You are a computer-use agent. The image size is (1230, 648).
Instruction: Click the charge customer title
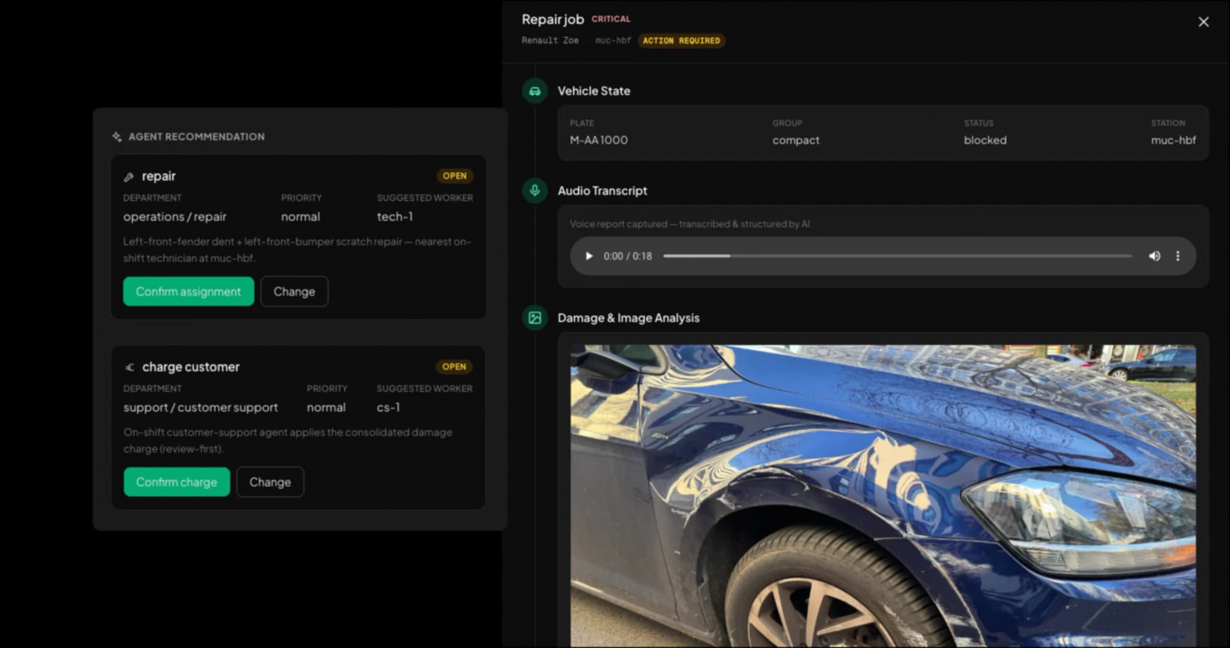pos(191,367)
